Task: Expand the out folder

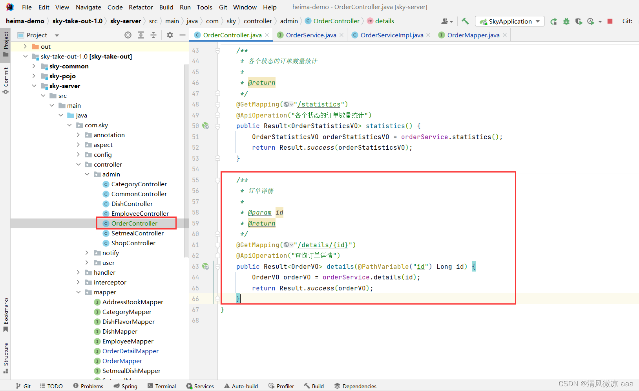Action: tap(25, 46)
